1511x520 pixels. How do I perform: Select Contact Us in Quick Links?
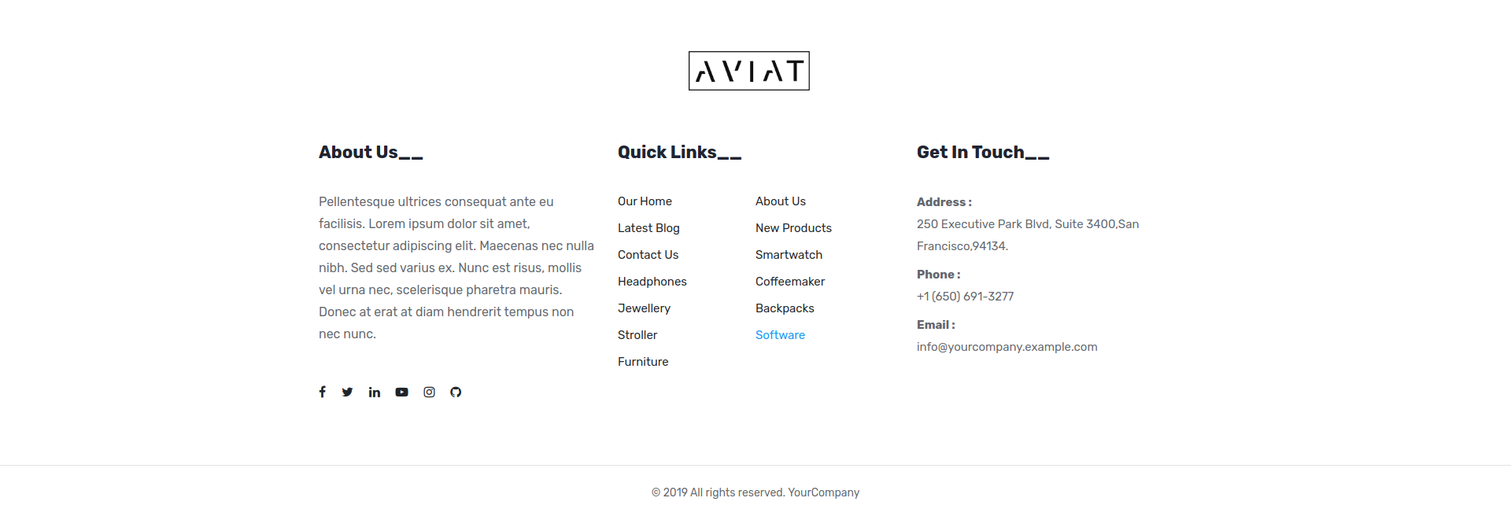point(648,255)
